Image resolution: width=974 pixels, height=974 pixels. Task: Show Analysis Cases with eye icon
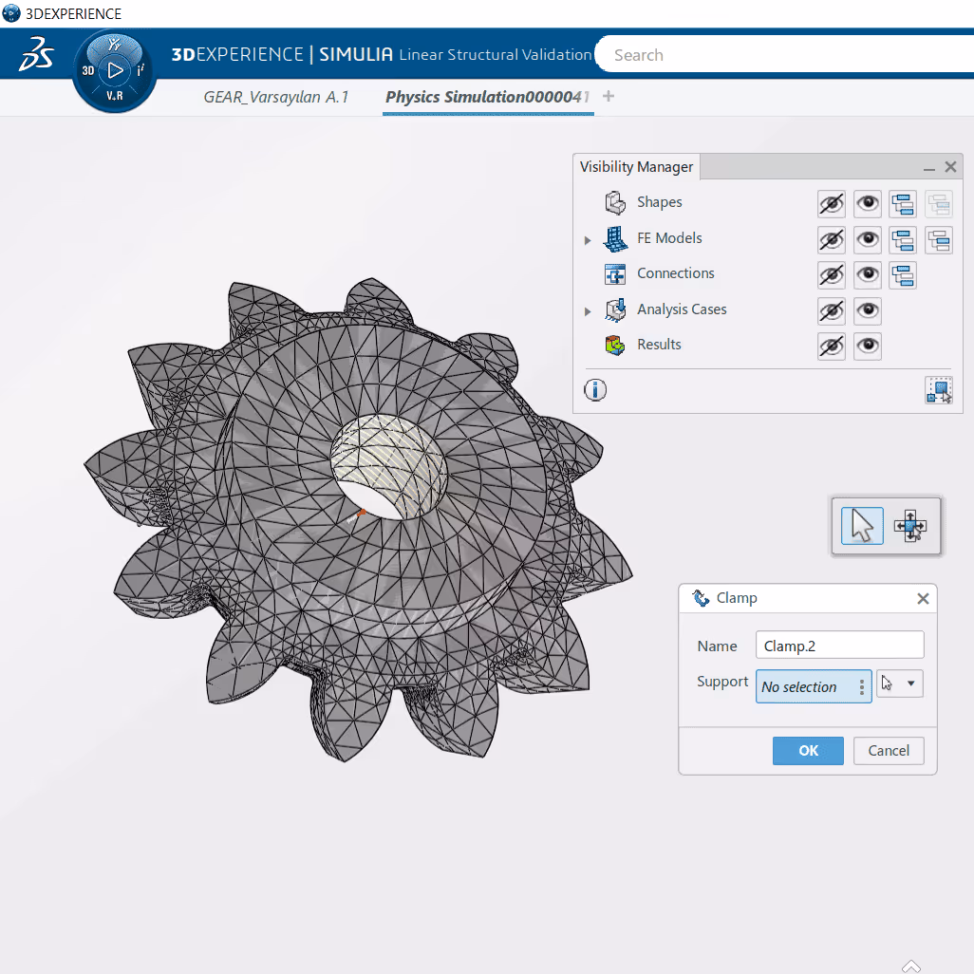click(867, 310)
